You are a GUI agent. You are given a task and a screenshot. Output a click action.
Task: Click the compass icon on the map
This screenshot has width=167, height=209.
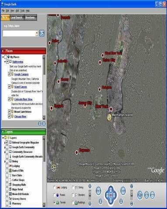coord(54,168)
